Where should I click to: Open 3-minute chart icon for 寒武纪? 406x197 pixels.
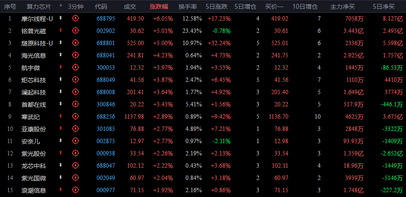click(75, 116)
